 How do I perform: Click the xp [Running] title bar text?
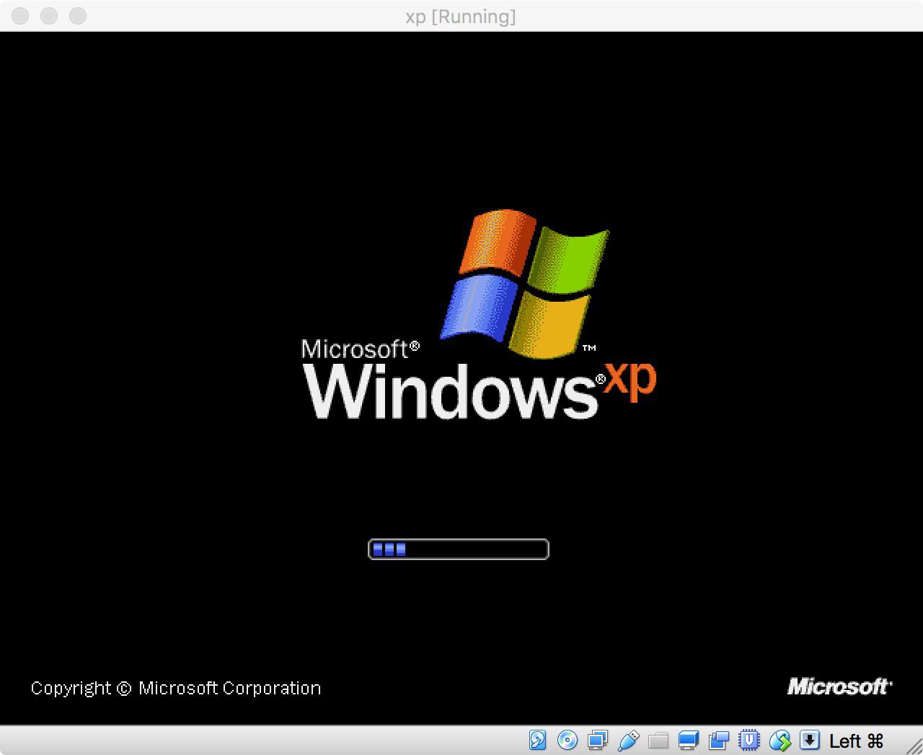point(461,17)
